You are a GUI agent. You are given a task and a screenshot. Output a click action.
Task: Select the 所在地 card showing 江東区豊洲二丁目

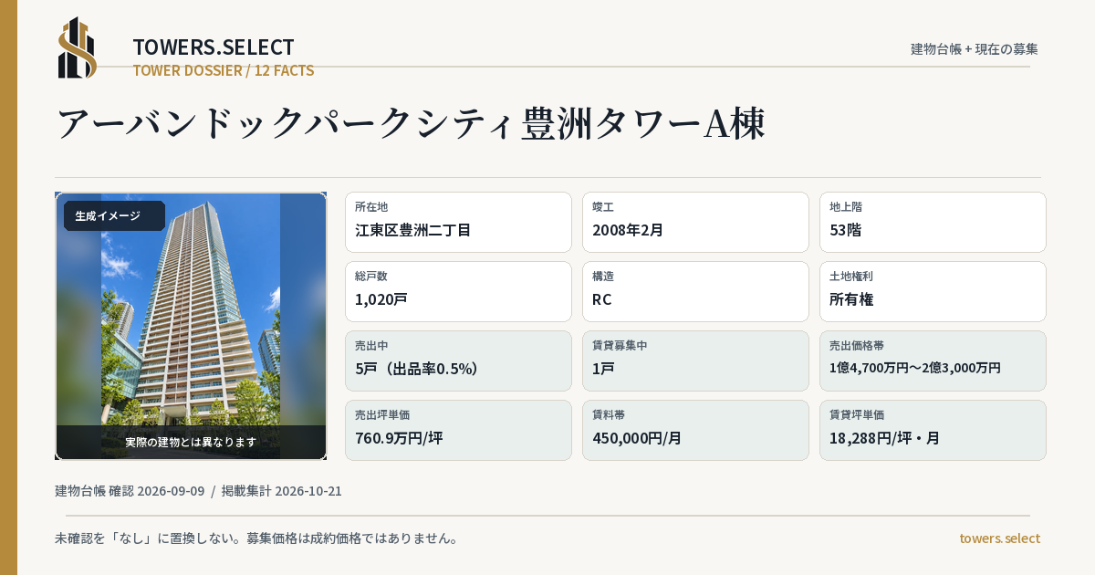point(458,222)
